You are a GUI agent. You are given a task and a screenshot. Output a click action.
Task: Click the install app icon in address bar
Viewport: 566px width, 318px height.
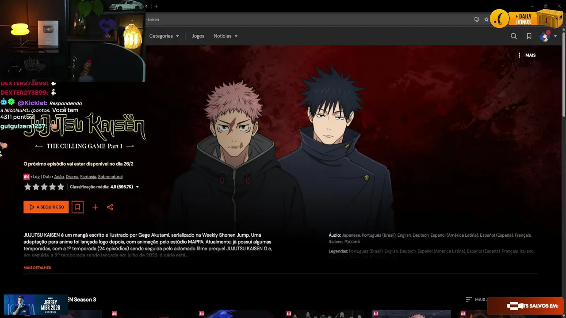click(x=477, y=19)
